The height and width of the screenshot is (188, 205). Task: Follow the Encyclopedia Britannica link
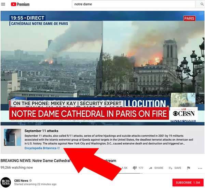tap(40, 148)
